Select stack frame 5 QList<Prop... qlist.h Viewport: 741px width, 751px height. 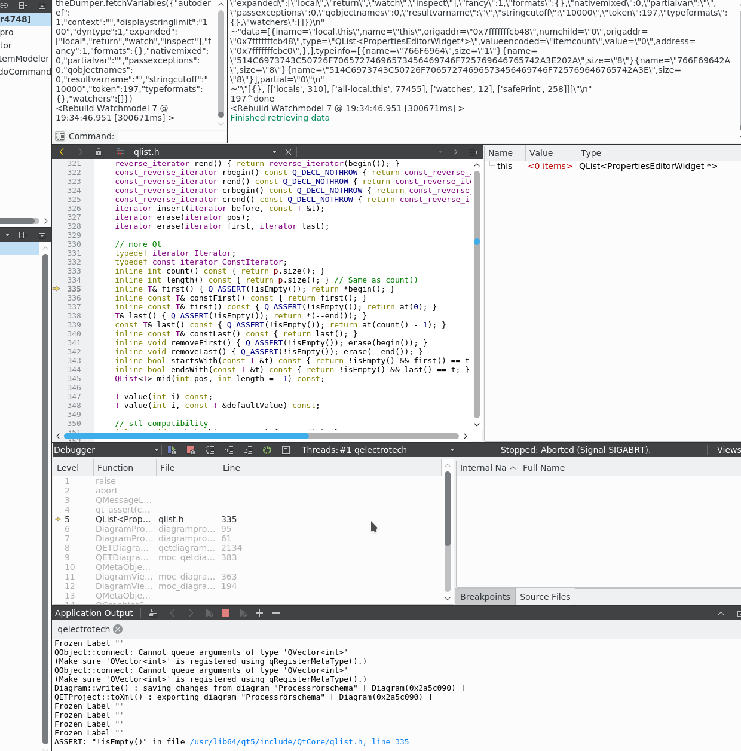click(248, 519)
